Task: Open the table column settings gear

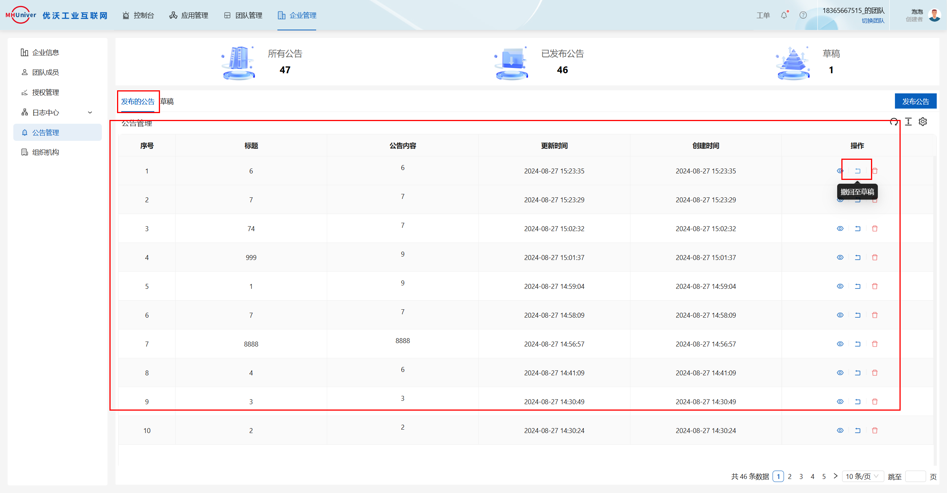Action: click(923, 122)
